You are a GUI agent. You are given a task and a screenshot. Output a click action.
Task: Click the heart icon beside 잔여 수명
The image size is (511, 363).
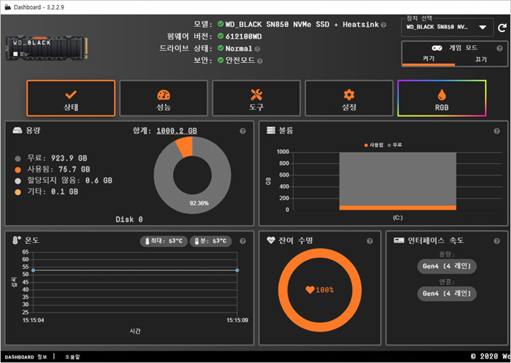coord(271,241)
